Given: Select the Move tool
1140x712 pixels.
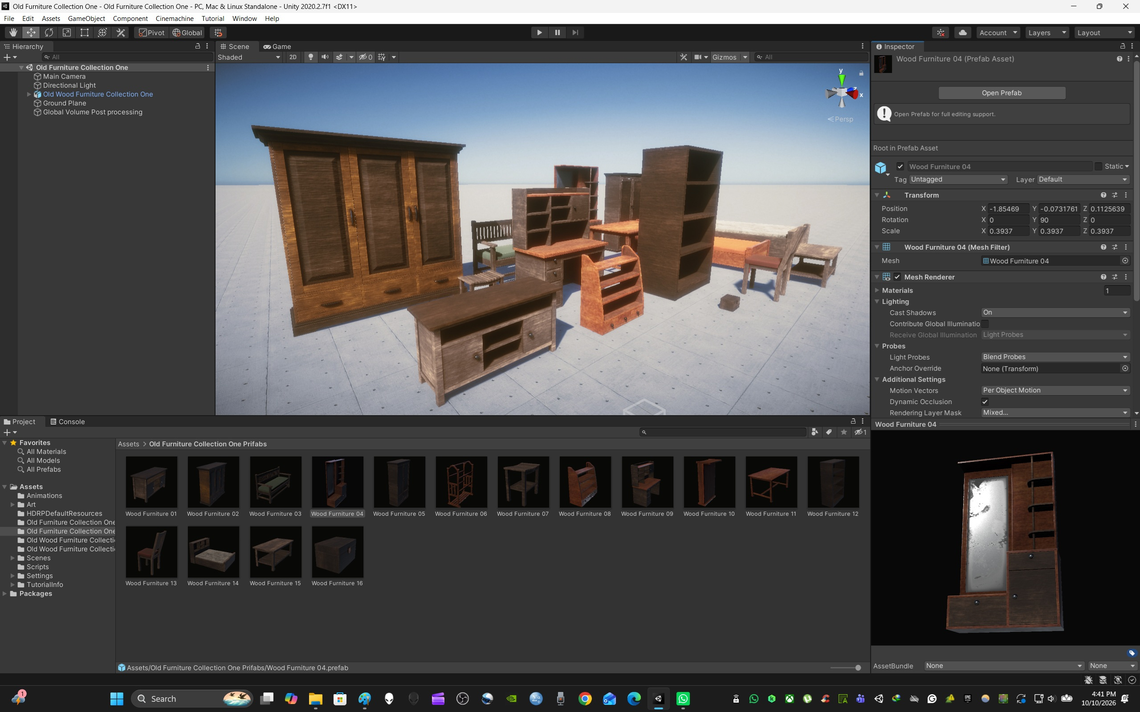Looking at the screenshot, I should coord(31,32).
